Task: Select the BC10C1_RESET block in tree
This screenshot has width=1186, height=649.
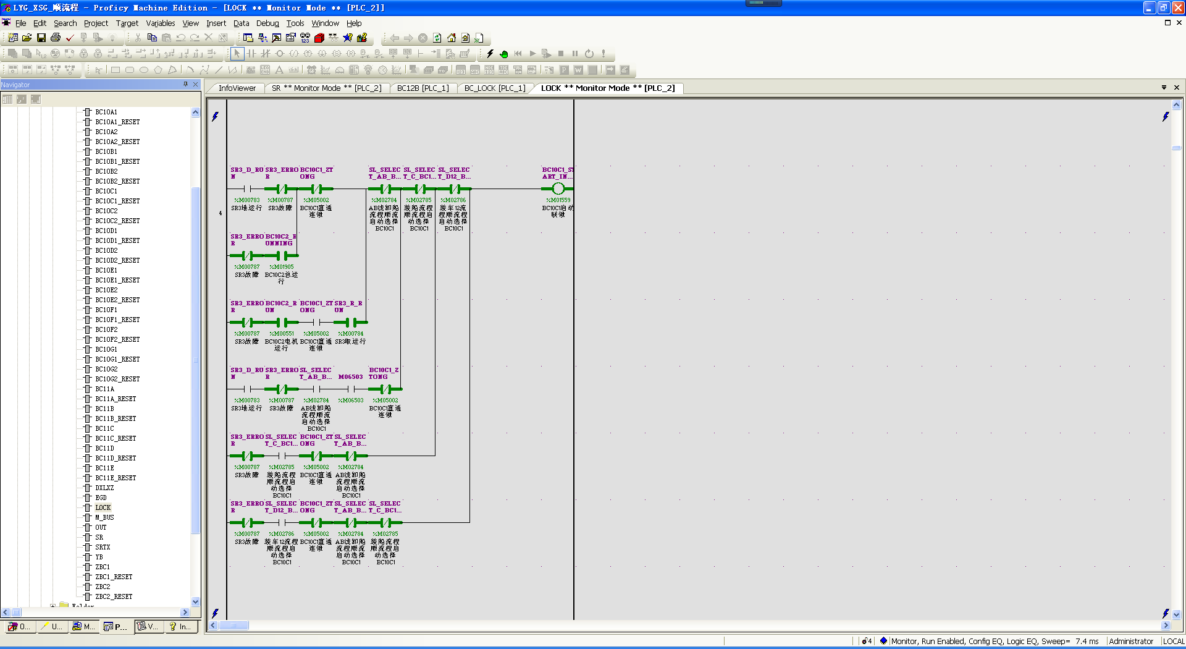Action: coord(117,201)
